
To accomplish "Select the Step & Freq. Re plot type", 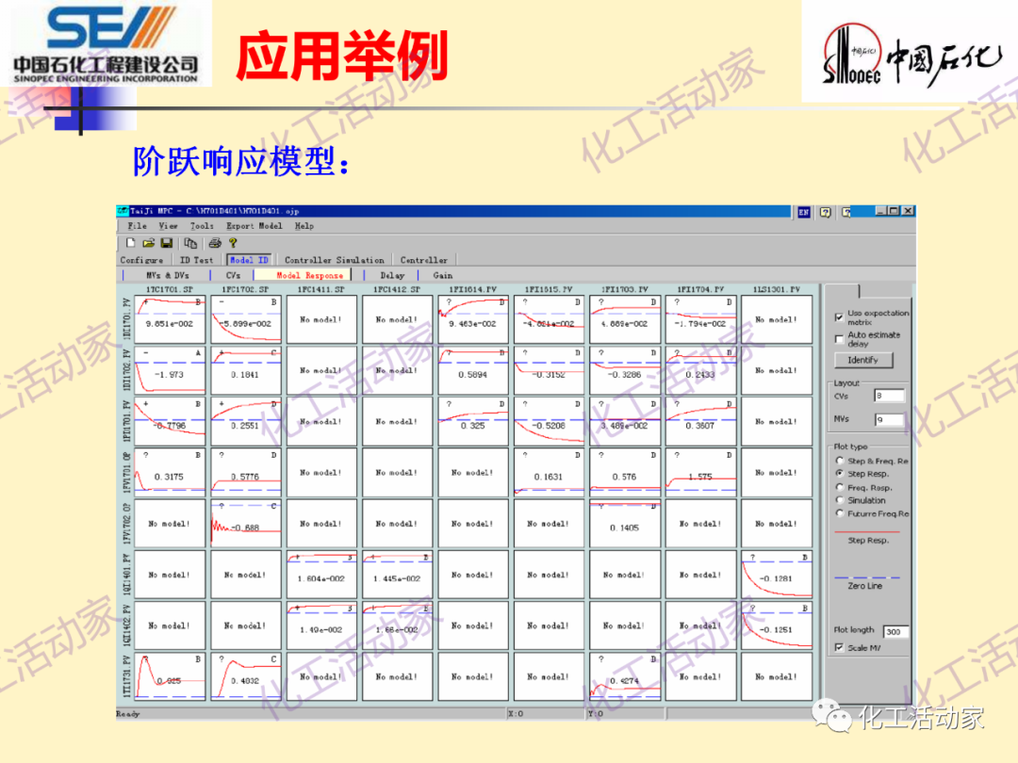I will (840, 460).
